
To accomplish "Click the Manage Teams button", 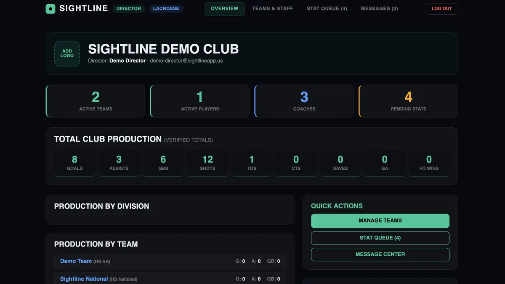I will click(x=380, y=221).
